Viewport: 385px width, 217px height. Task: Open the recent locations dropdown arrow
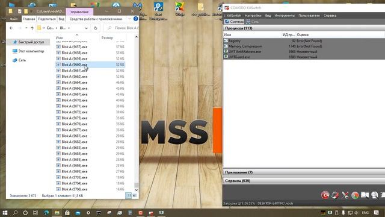[x=26, y=28]
